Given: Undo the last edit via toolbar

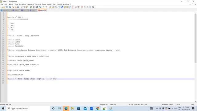Looking at the screenshot, I should point(31,7).
